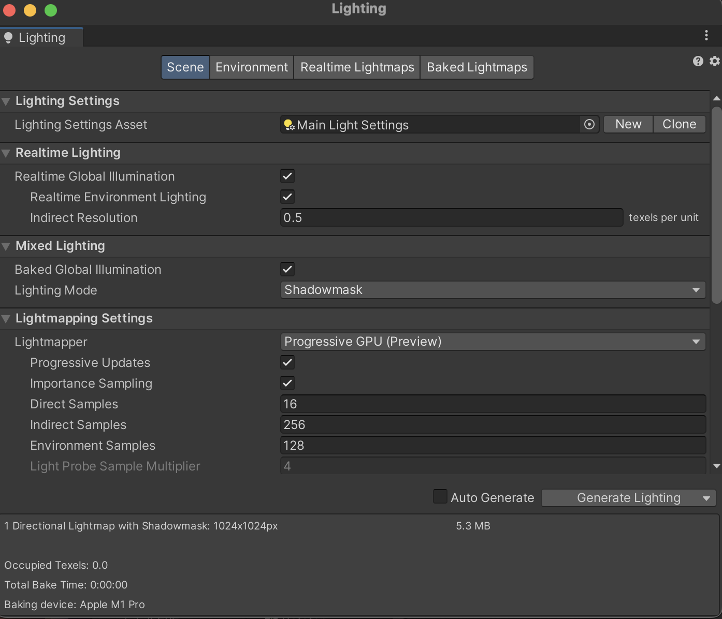The width and height of the screenshot is (722, 619).
Task: Switch to the Scene tab
Action: 185,67
